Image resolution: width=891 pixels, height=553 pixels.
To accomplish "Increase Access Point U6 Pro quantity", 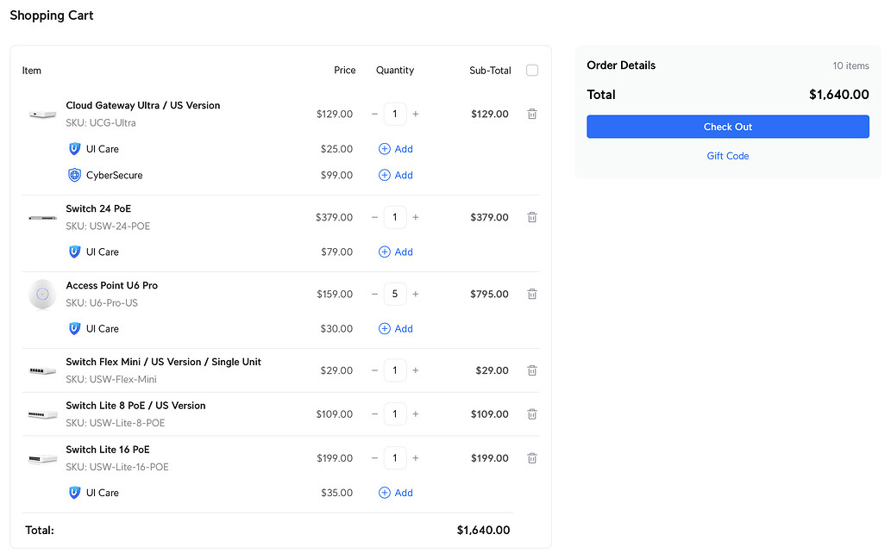I will pyautogui.click(x=416, y=295).
